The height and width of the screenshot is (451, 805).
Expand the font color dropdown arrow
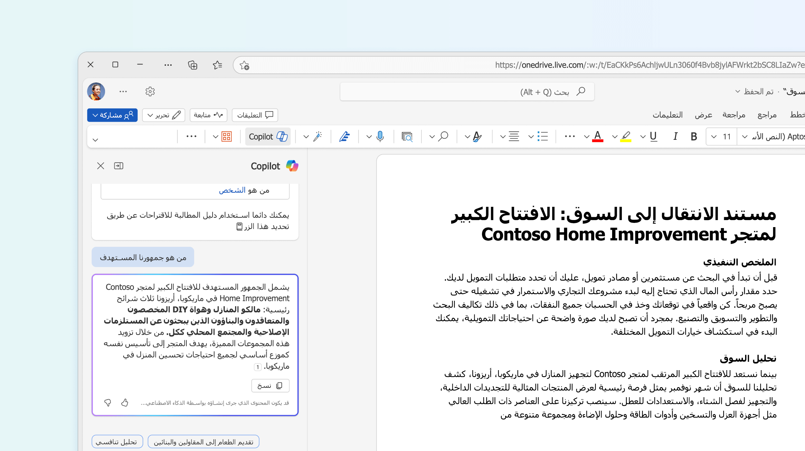coord(587,137)
